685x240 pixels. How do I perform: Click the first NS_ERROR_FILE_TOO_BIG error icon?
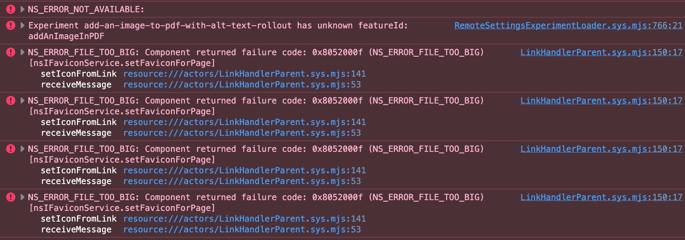11,53
